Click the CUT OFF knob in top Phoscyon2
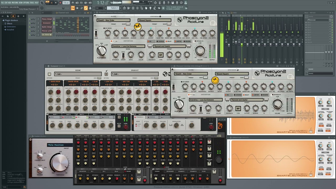336x189 pixels. pyautogui.click(x=116, y=33)
